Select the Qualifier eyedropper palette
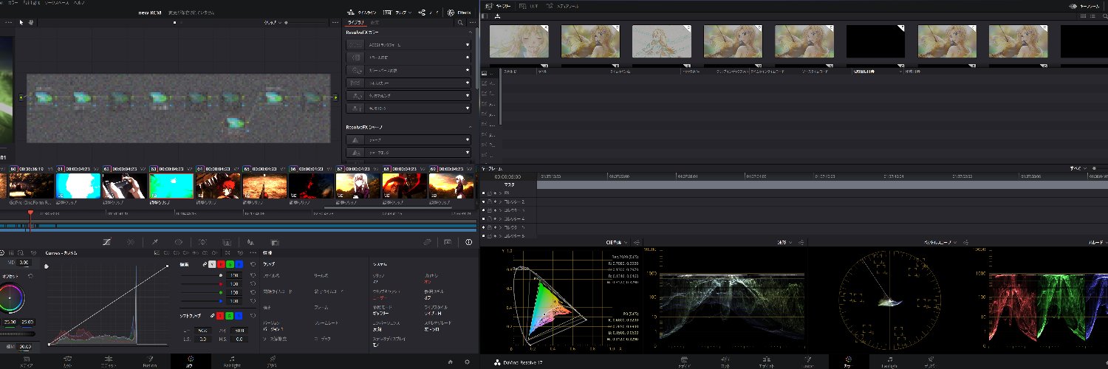The height and width of the screenshot is (369, 1108). (x=155, y=241)
